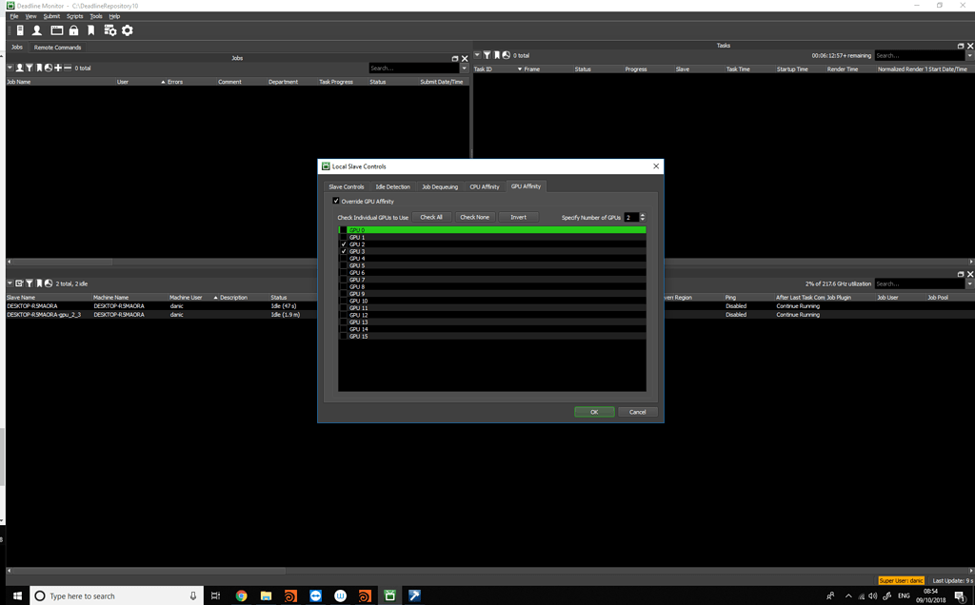The image size is (975, 605).
Task: Open the Remote Commands tab
Action: point(57,47)
